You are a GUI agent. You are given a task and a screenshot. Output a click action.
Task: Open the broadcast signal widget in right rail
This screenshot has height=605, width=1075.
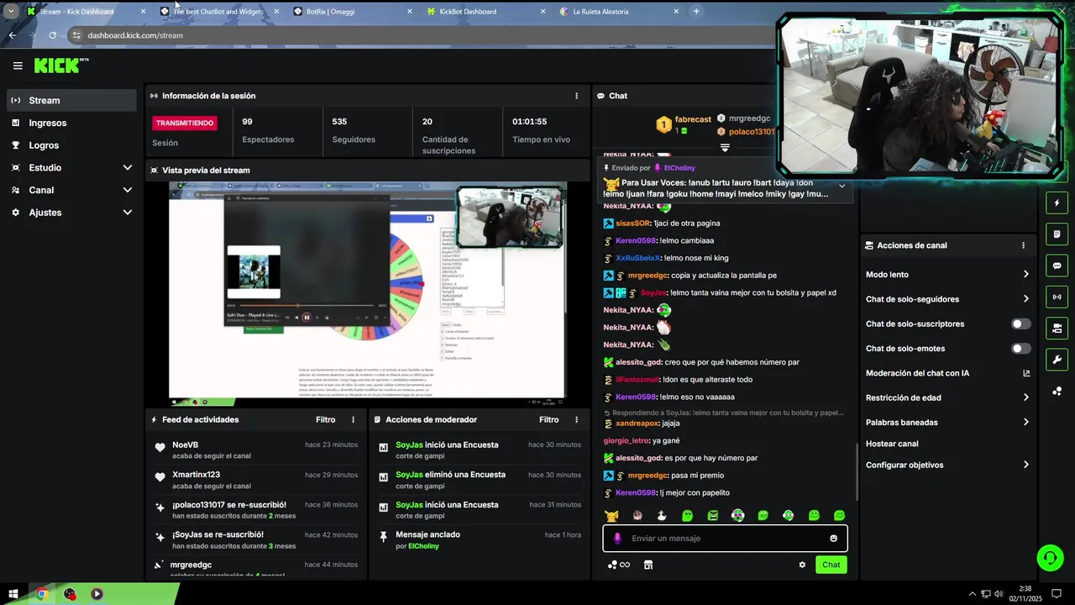(x=1057, y=297)
